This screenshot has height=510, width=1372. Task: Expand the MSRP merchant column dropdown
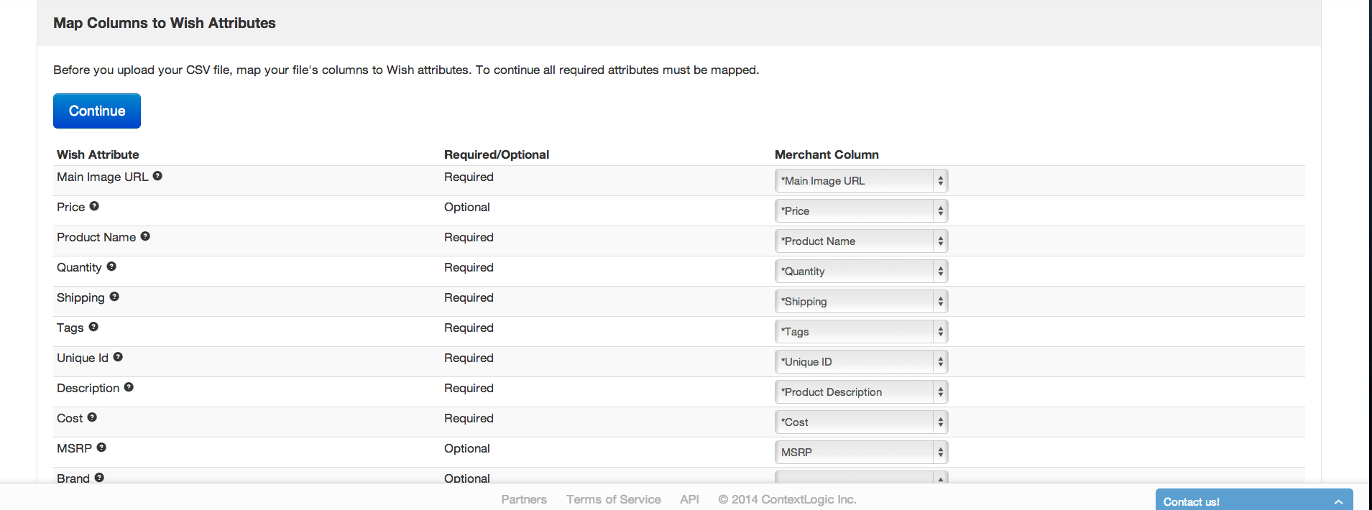861,453
